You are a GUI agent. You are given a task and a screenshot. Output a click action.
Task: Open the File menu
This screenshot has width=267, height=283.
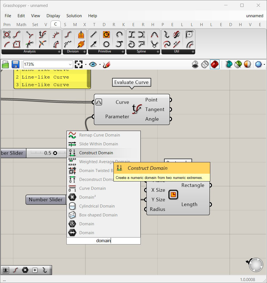[8, 16]
